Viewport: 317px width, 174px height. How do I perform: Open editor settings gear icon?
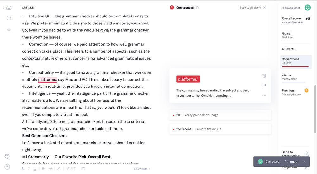(7, 156)
